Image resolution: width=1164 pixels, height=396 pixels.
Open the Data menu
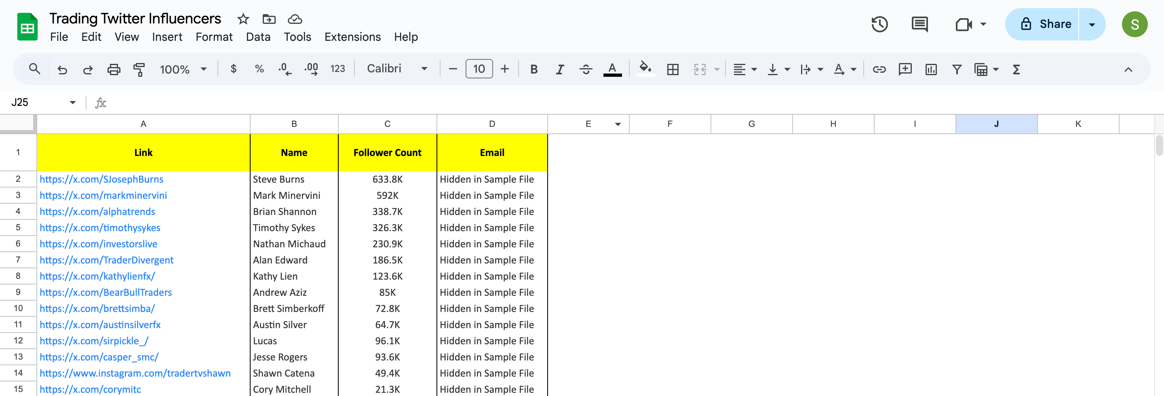pos(258,37)
